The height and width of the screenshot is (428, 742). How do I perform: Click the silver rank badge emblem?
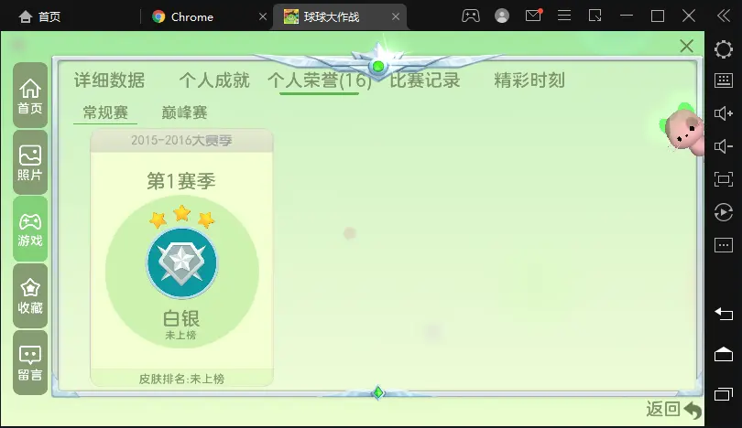coord(182,262)
